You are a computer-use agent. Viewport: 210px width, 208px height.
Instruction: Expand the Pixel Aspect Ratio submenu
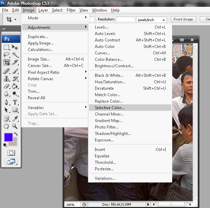click(55, 72)
